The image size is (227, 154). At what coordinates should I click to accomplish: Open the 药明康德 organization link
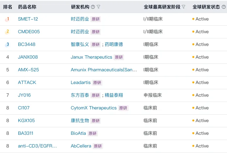tap(114, 45)
